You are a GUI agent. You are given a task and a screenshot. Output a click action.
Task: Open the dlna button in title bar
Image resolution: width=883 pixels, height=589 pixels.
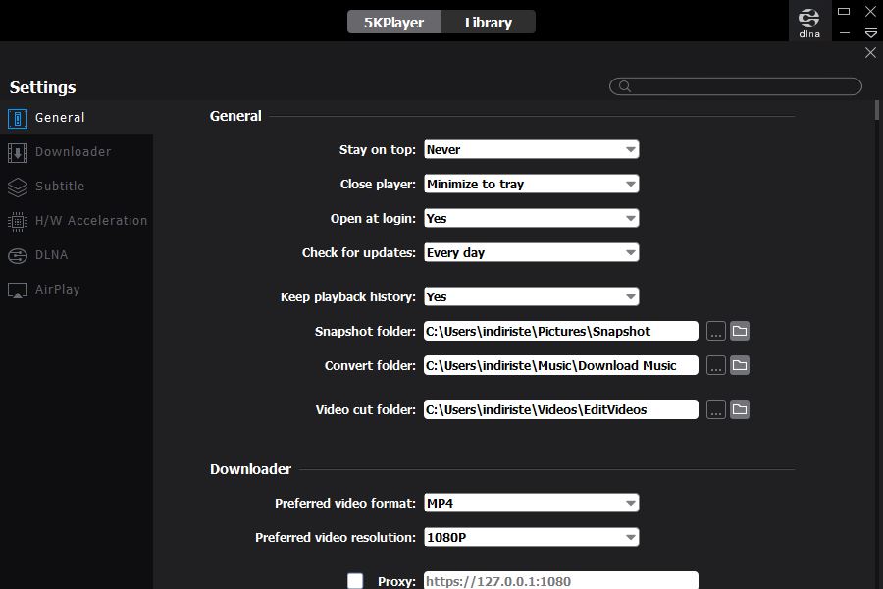pos(809,22)
